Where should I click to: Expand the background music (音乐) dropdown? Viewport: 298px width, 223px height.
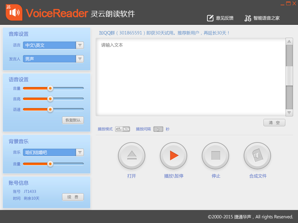click(80, 152)
